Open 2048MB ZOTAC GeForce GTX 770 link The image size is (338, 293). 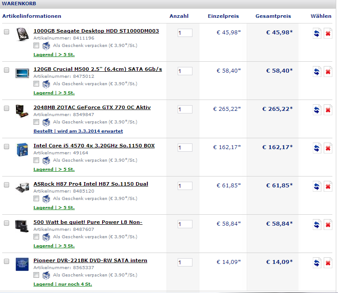pos(92,107)
